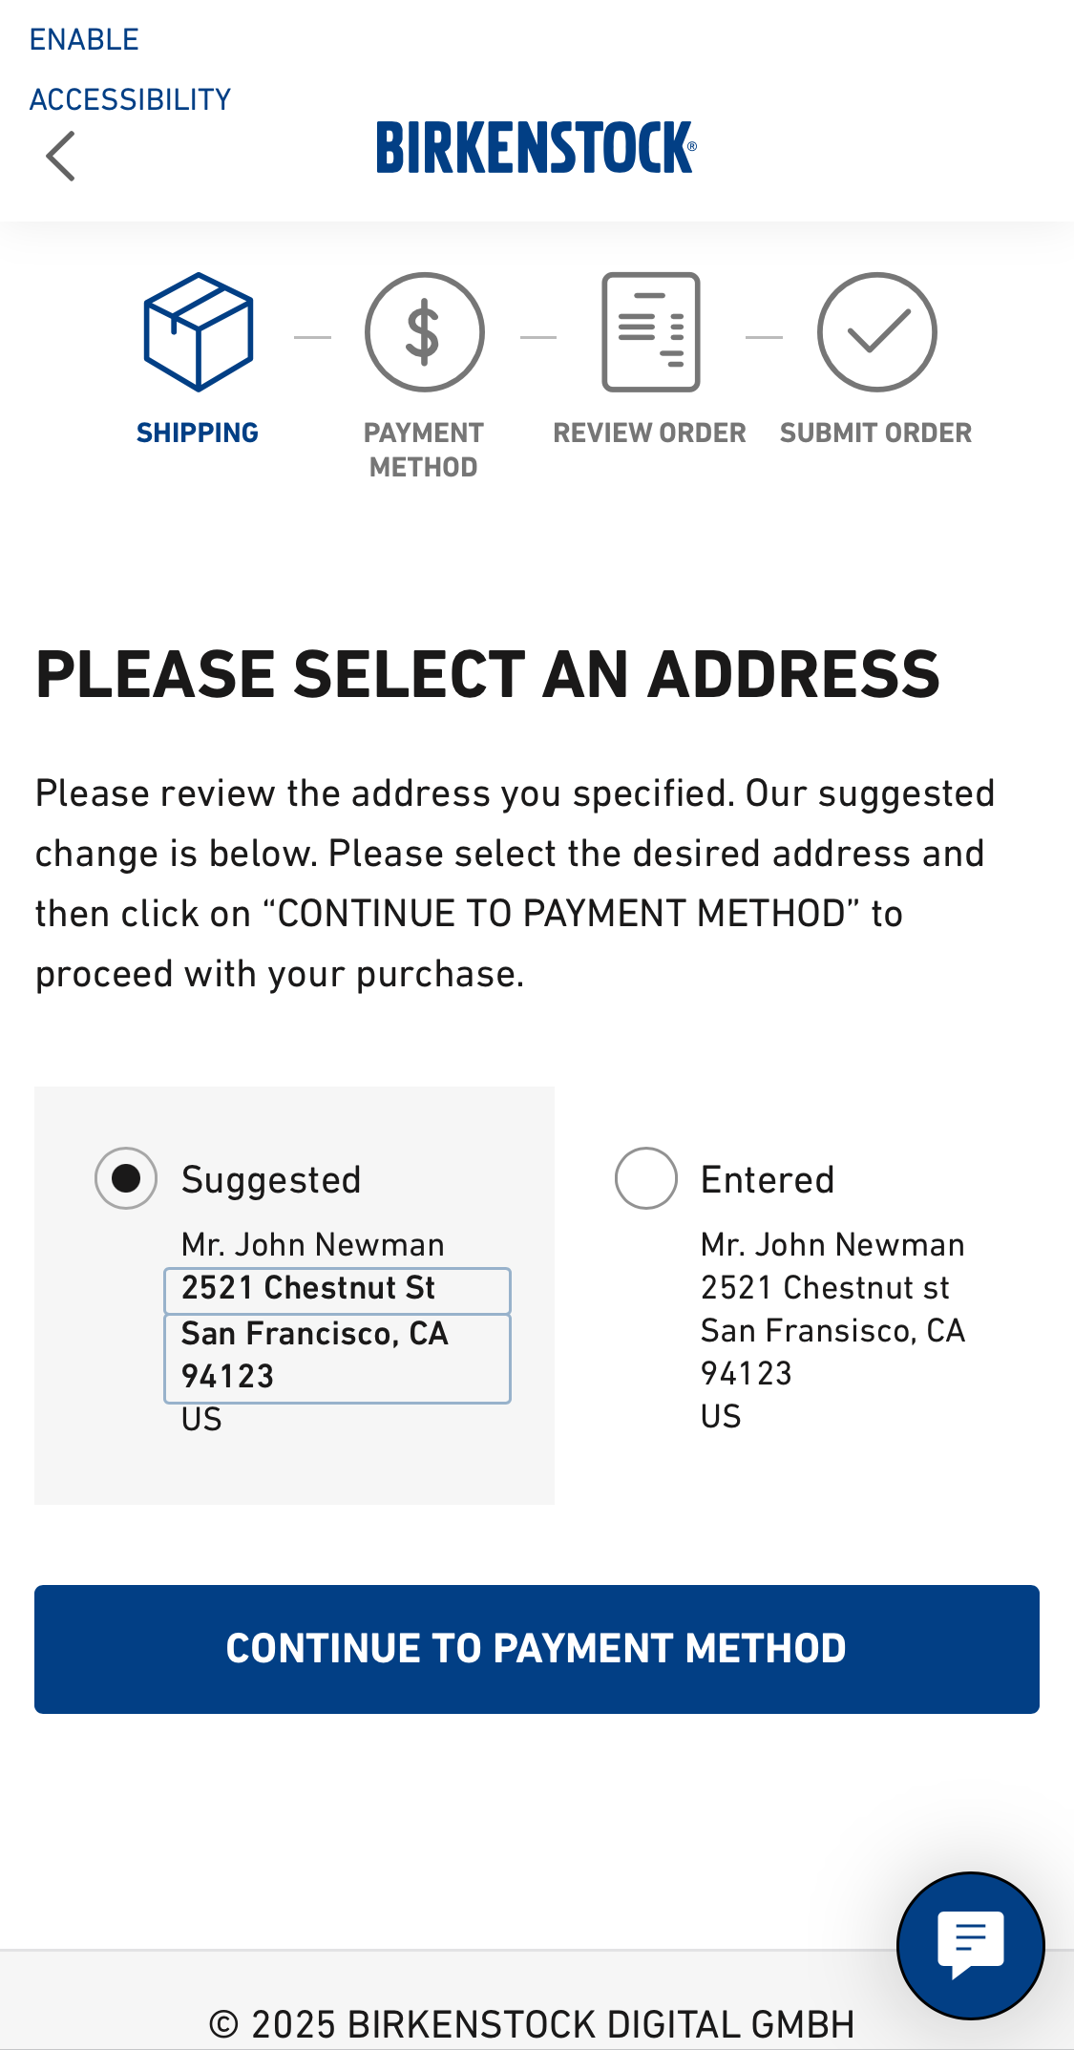Screen dimensions: 1074x2050
Task: Click the Payment Method dollar icon
Action: 423,331
